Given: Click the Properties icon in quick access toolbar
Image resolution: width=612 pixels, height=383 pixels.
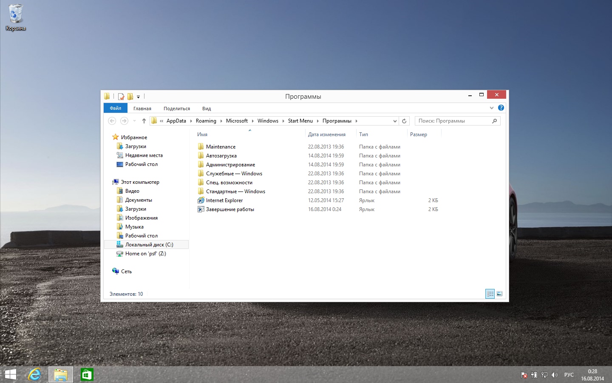Looking at the screenshot, I should pyautogui.click(x=121, y=97).
